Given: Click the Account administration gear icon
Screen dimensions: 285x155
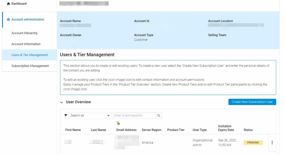Looking at the screenshot, I should (8, 20).
